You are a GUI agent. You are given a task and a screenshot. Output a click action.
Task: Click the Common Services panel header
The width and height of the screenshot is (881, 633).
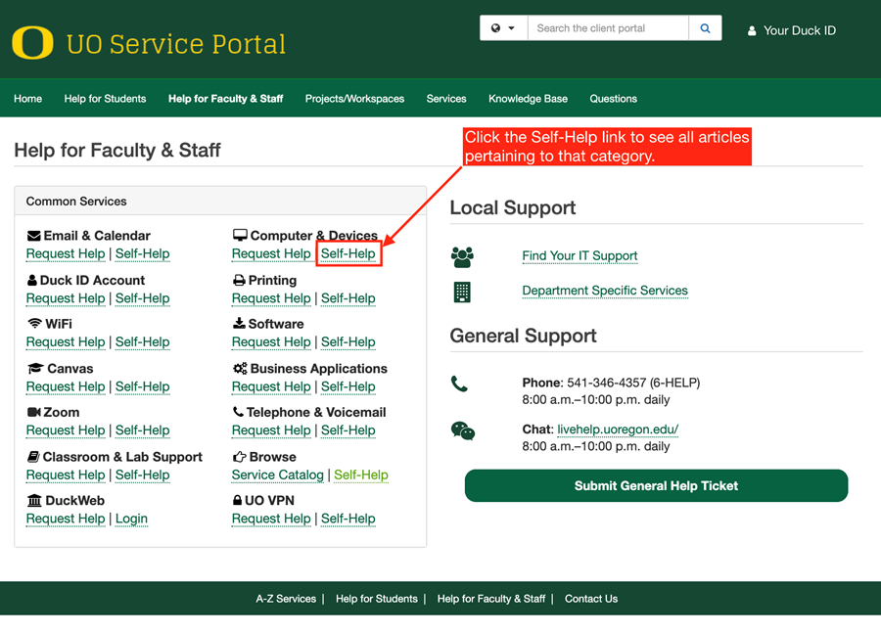(220, 202)
